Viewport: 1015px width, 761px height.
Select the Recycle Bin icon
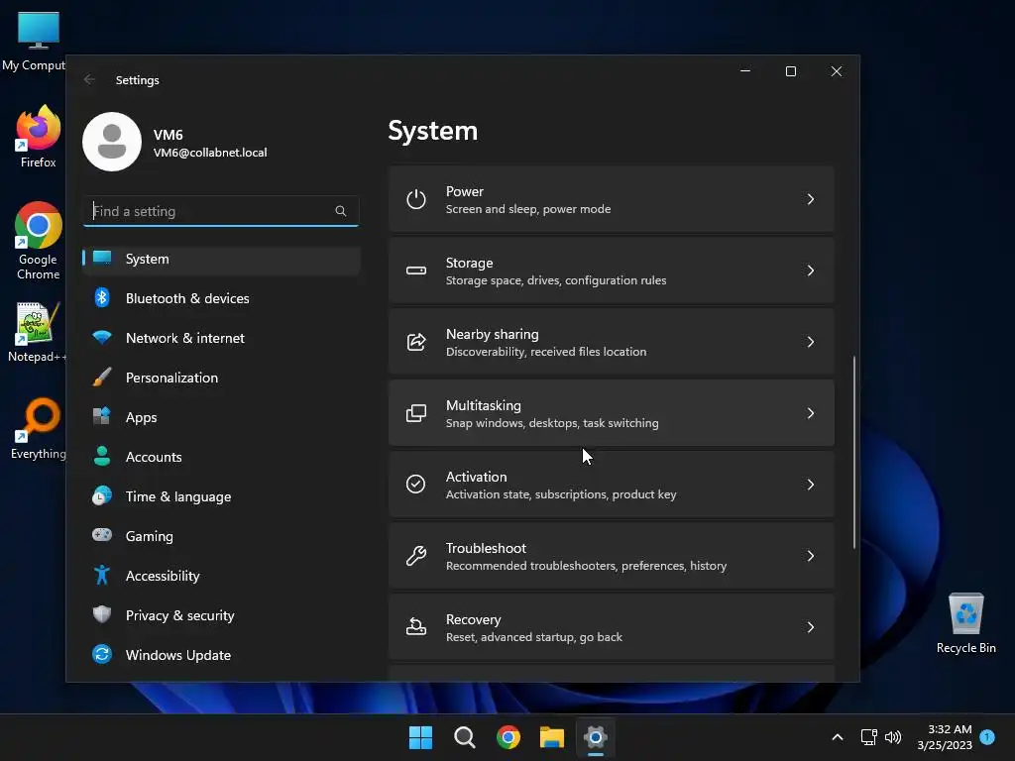(965, 623)
